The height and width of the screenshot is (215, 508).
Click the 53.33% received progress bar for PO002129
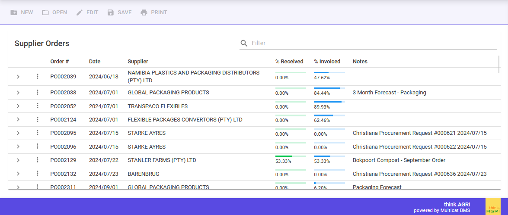tap(291, 156)
